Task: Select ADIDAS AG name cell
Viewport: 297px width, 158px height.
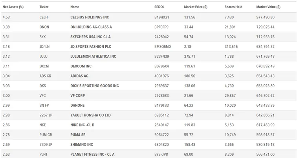Action: (79, 76)
